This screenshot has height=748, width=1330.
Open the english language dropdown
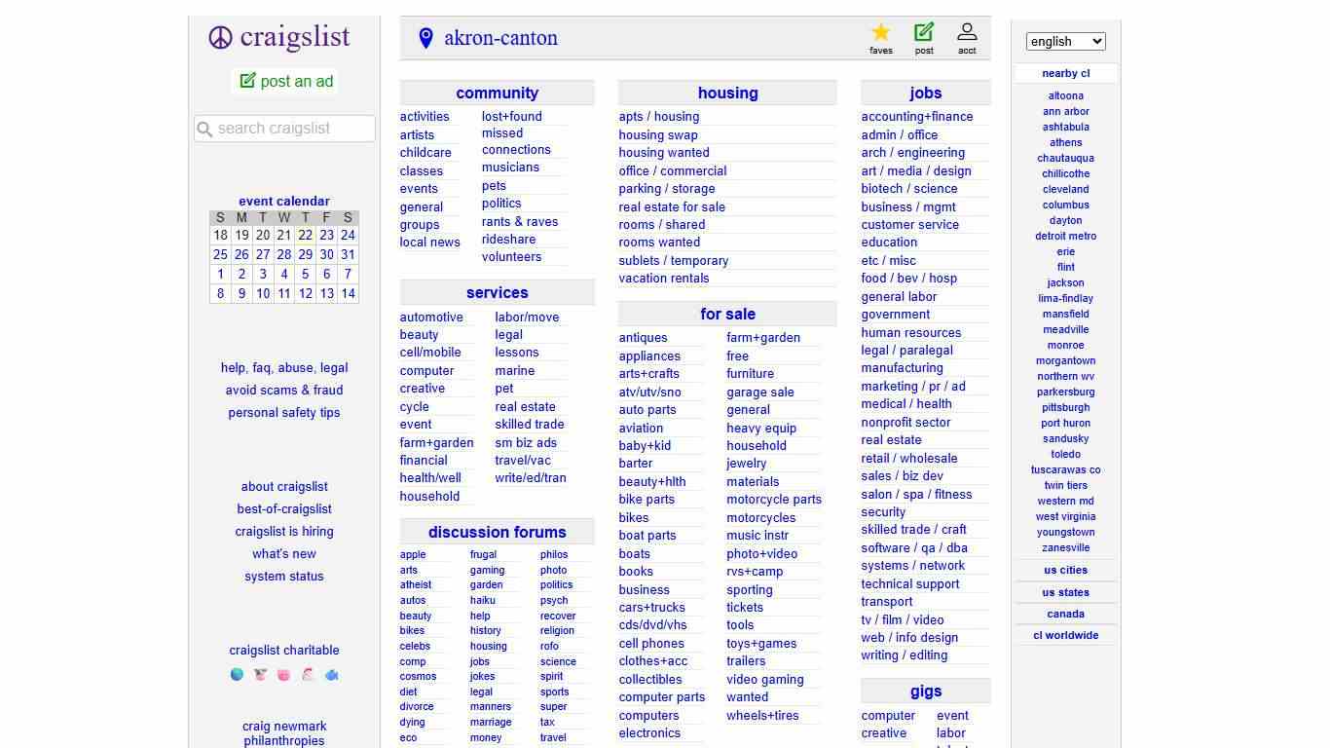point(1065,41)
